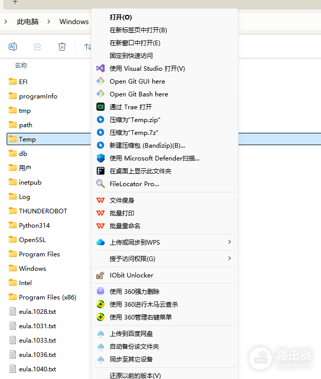This screenshot has width=321, height=379.
Task: Choose 打开(O) in the context menu
Action: click(121, 17)
